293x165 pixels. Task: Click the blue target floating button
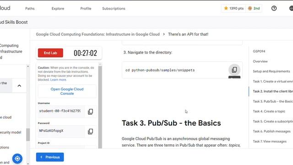pos(17,159)
